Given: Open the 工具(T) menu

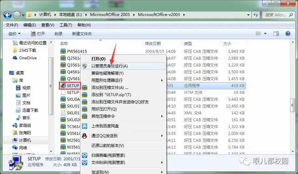Looking at the screenshot, I should [x=66, y=25].
